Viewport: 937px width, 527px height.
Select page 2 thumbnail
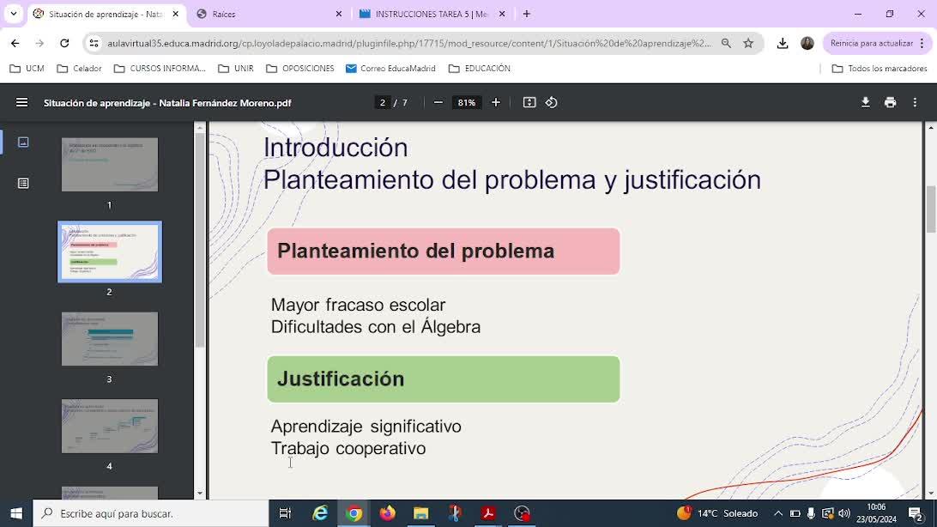[x=109, y=252]
